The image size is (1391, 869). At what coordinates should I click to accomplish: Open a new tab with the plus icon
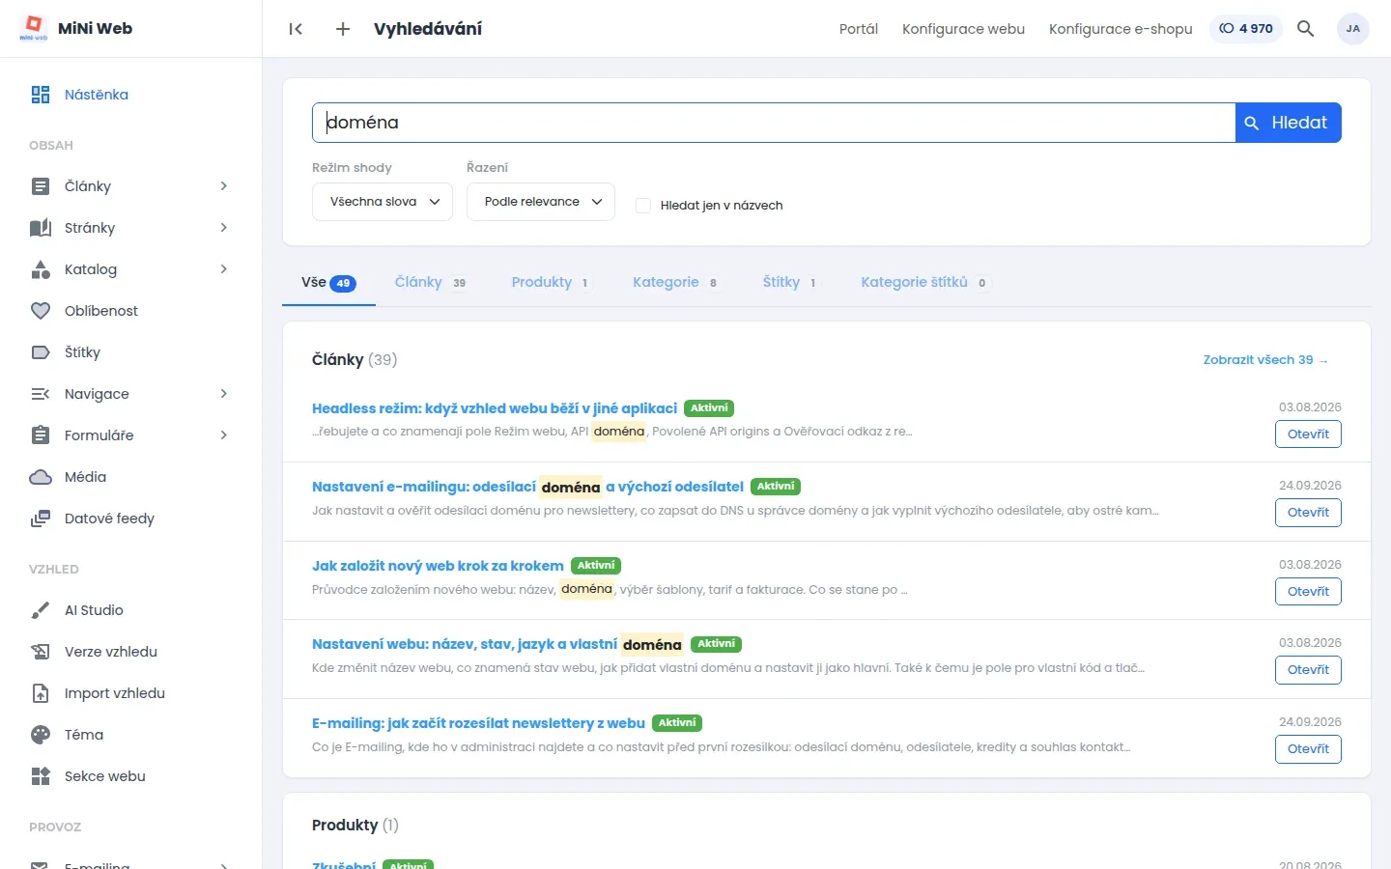tap(343, 29)
